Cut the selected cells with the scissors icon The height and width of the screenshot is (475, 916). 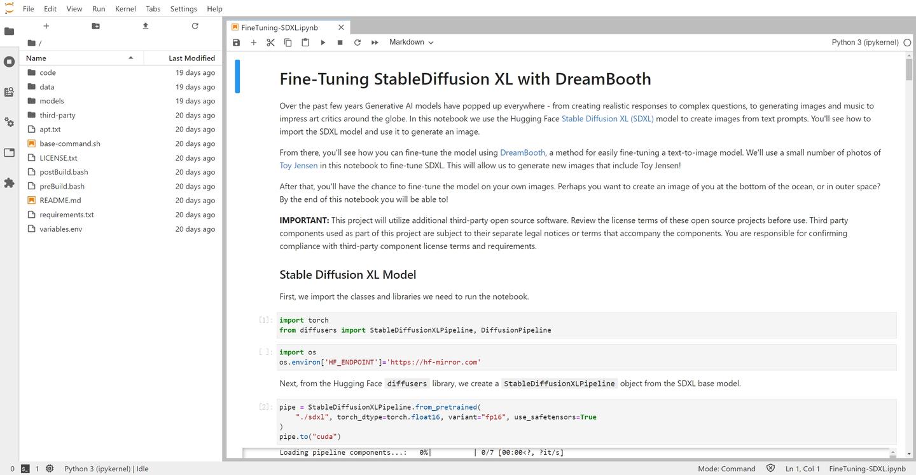270,42
